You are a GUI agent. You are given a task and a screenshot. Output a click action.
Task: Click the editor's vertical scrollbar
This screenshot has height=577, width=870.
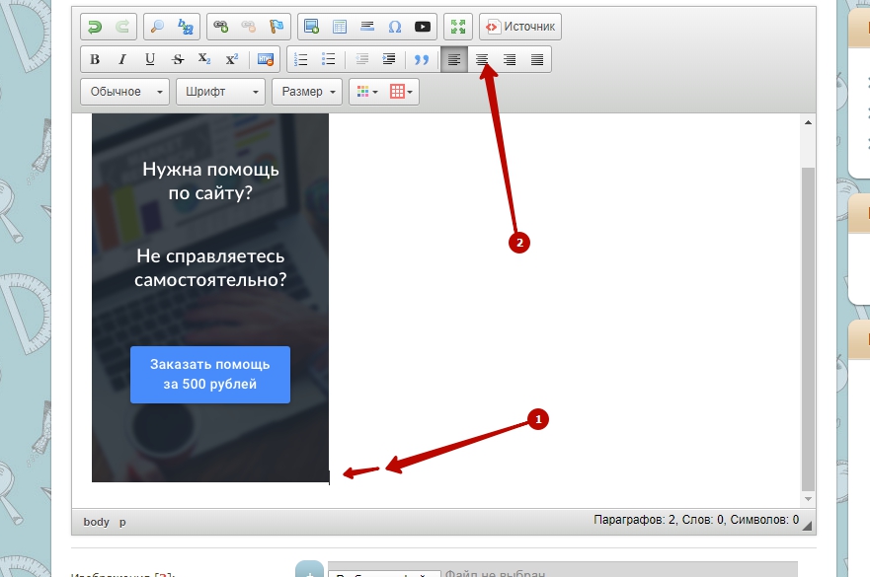pyautogui.click(x=808, y=325)
